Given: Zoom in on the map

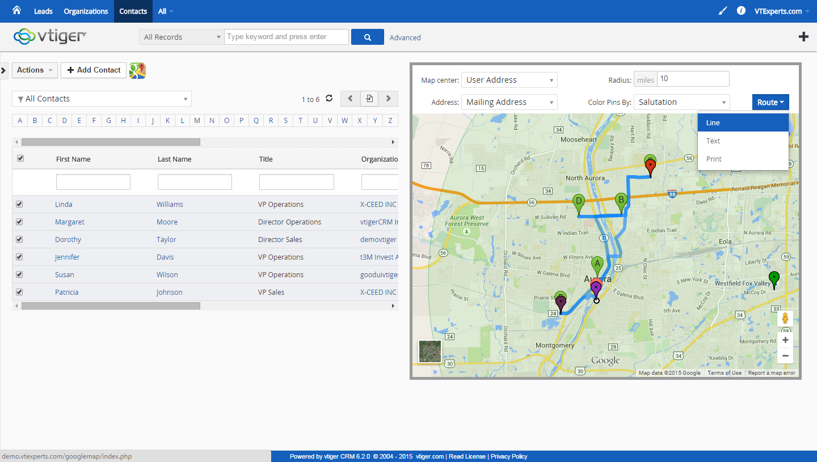Looking at the screenshot, I should (785, 340).
